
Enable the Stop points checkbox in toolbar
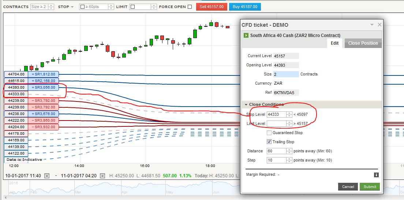[x=82, y=7]
